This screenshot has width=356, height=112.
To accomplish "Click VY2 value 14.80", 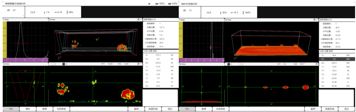I will tap(127, 64).
